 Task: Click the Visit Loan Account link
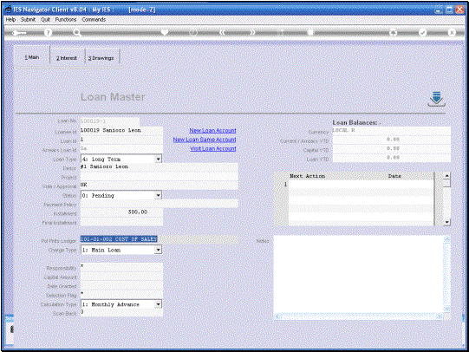click(x=213, y=148)
